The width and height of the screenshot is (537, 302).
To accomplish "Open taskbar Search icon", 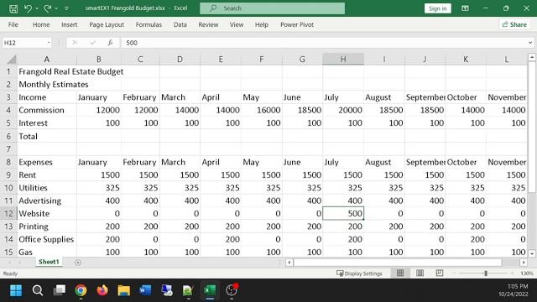I will [38, 290].
